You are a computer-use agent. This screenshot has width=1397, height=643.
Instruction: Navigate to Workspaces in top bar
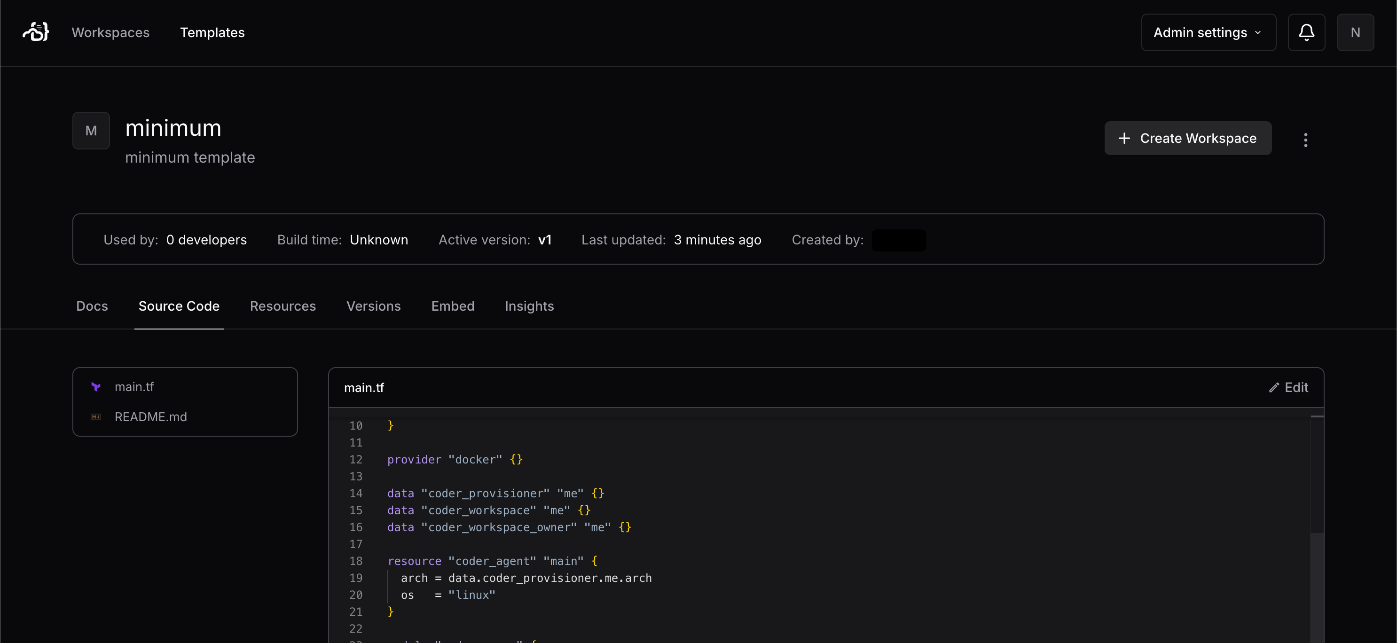point(110,32)
